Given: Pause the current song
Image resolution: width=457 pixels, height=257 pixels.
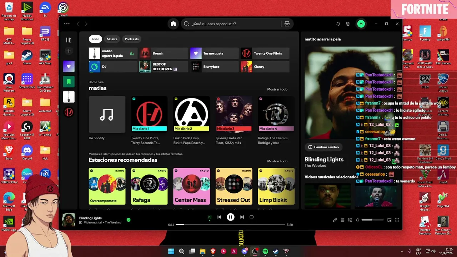Looking at the screenshot, I should 231,217.
